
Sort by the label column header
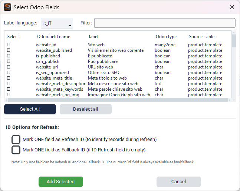[93, 37]
